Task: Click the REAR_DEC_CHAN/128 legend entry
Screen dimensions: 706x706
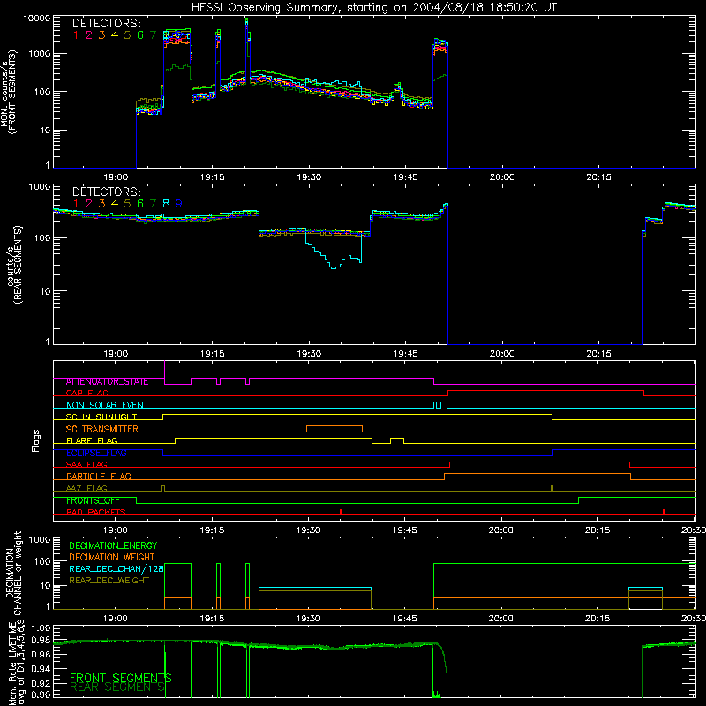Action: pos(116,569)
